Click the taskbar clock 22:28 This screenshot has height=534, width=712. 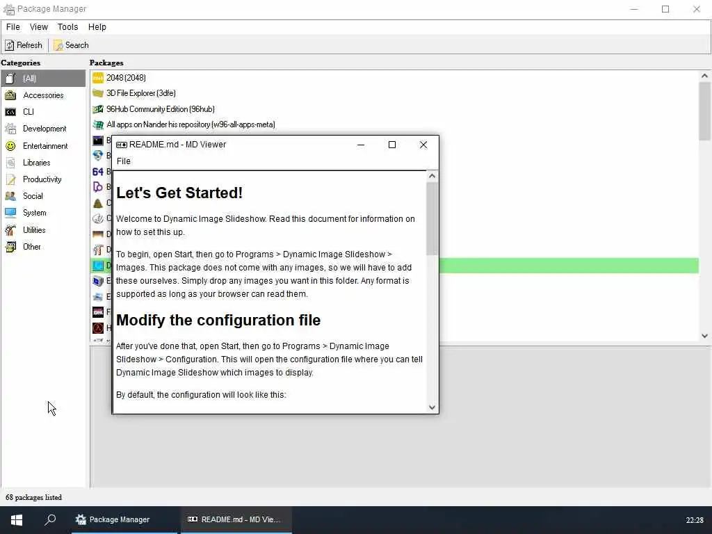[x=695, y=520]
